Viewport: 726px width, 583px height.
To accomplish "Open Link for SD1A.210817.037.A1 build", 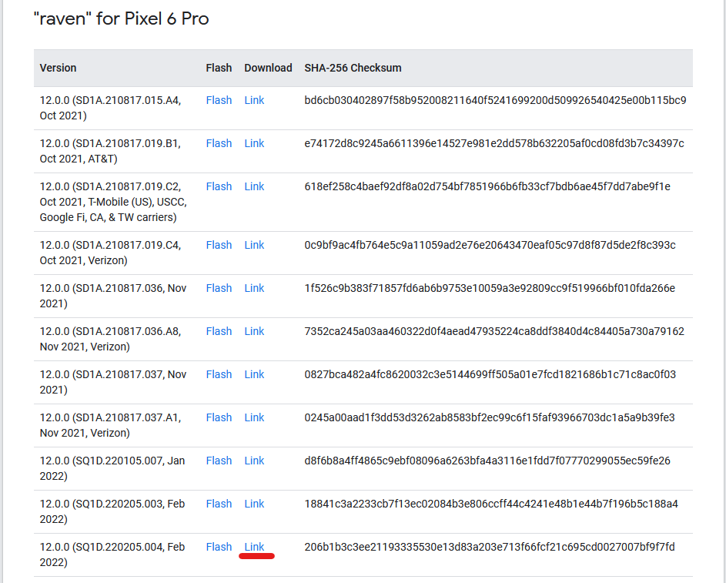I will (x=254, y=417).
